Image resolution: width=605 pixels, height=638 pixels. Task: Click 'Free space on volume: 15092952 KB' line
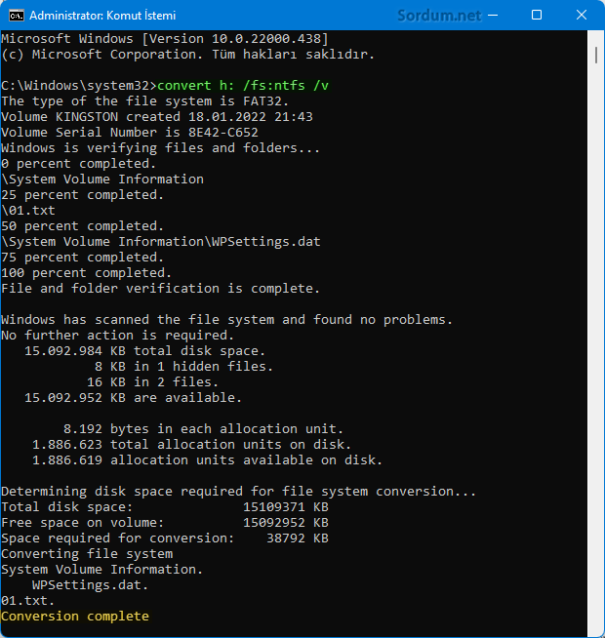pyautogui.click(x=165, y=523)
